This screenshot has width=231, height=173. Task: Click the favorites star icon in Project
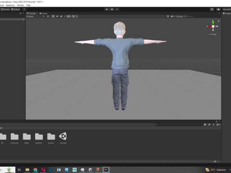[x=213, y=124]
